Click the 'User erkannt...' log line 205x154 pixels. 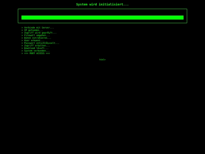click(x=33, y=40)
